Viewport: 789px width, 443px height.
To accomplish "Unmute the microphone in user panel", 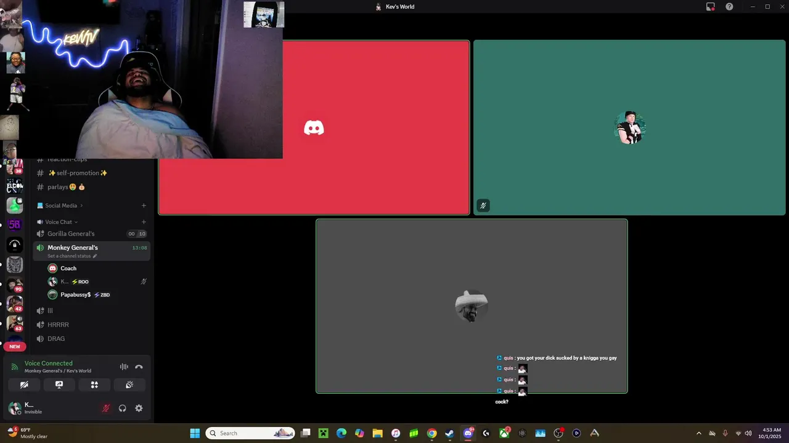I will [106, 408].
